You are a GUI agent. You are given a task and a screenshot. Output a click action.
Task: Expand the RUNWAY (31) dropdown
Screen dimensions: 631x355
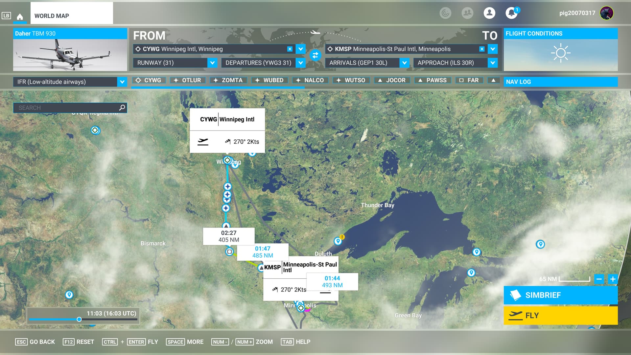212,63
